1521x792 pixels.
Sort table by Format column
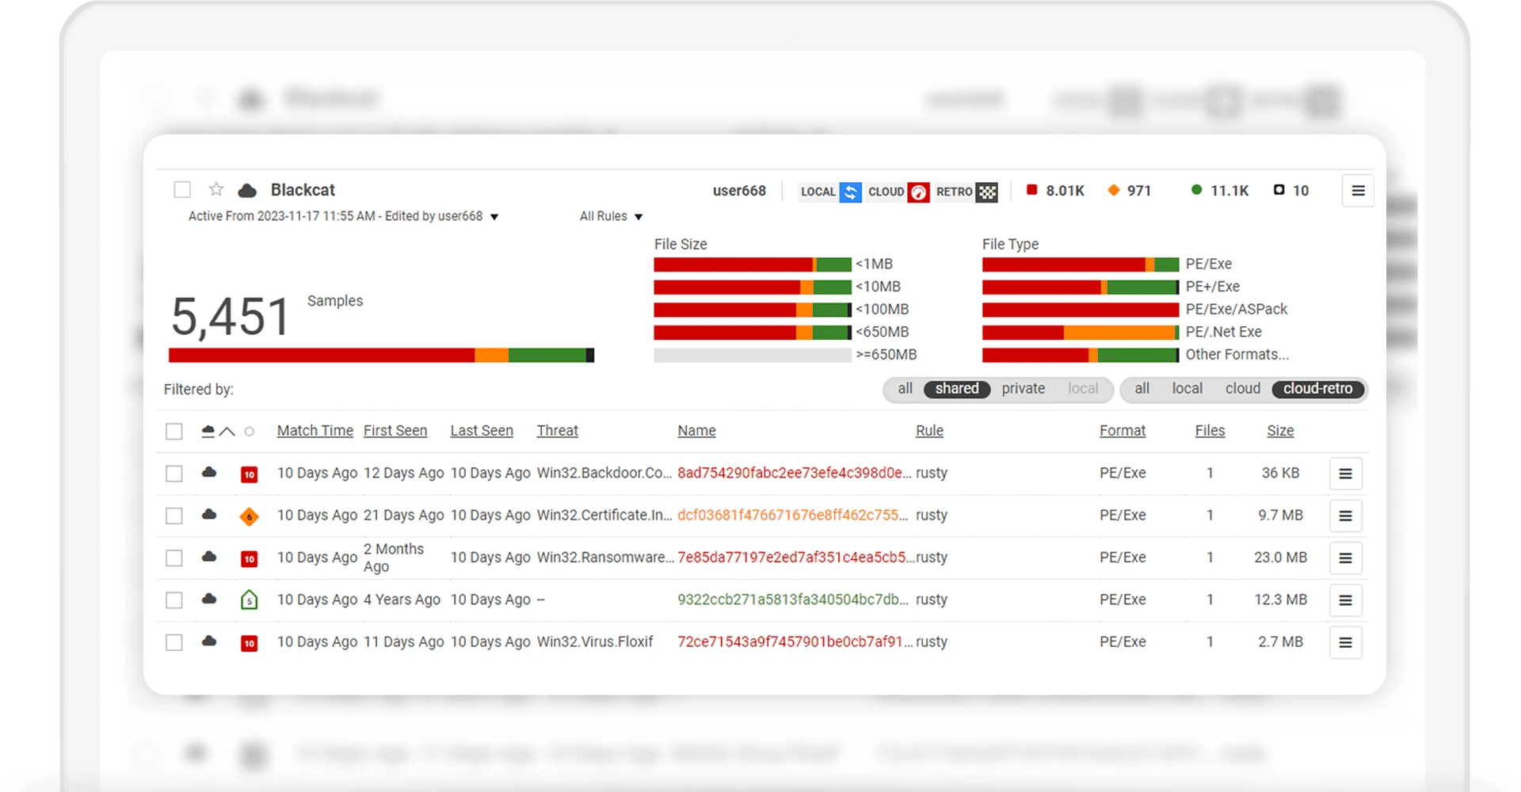[x=1122, y=431]
